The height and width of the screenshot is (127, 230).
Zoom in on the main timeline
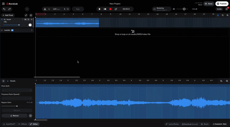click(227, 15)
